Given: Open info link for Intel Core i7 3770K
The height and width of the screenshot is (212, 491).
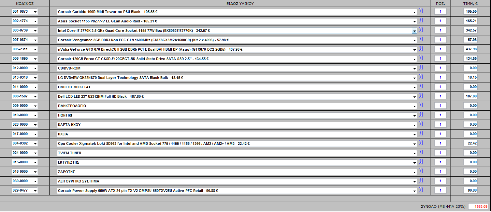Looking at the screenshot, I should pos(421,30).
